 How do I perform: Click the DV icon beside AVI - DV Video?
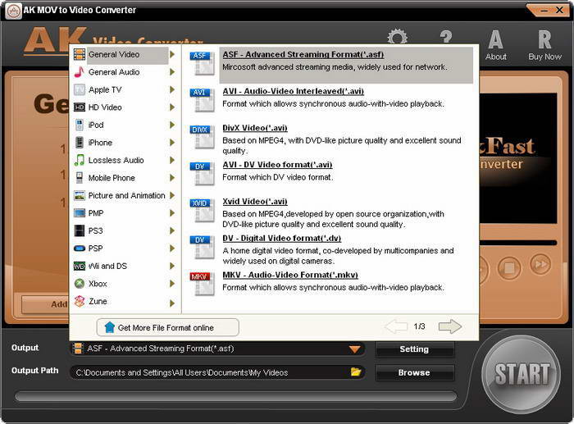pos(202,174)
